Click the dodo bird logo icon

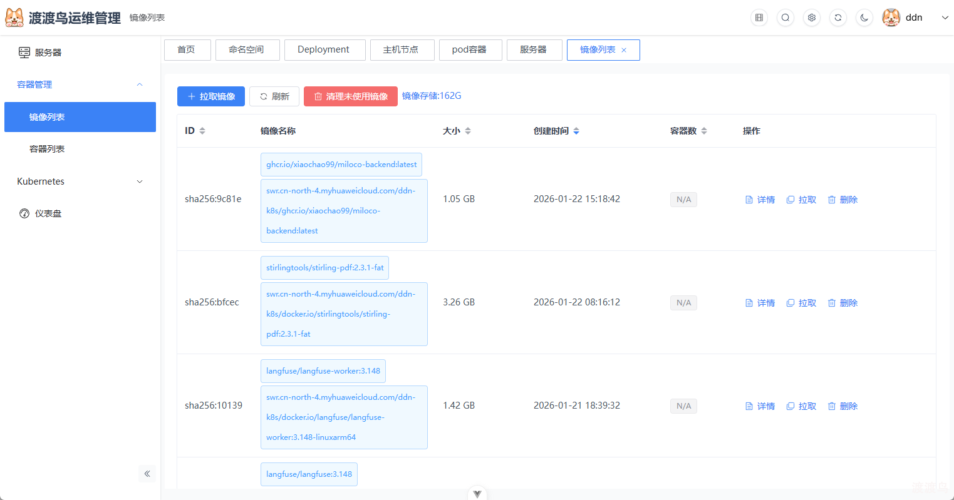[14, 18]
